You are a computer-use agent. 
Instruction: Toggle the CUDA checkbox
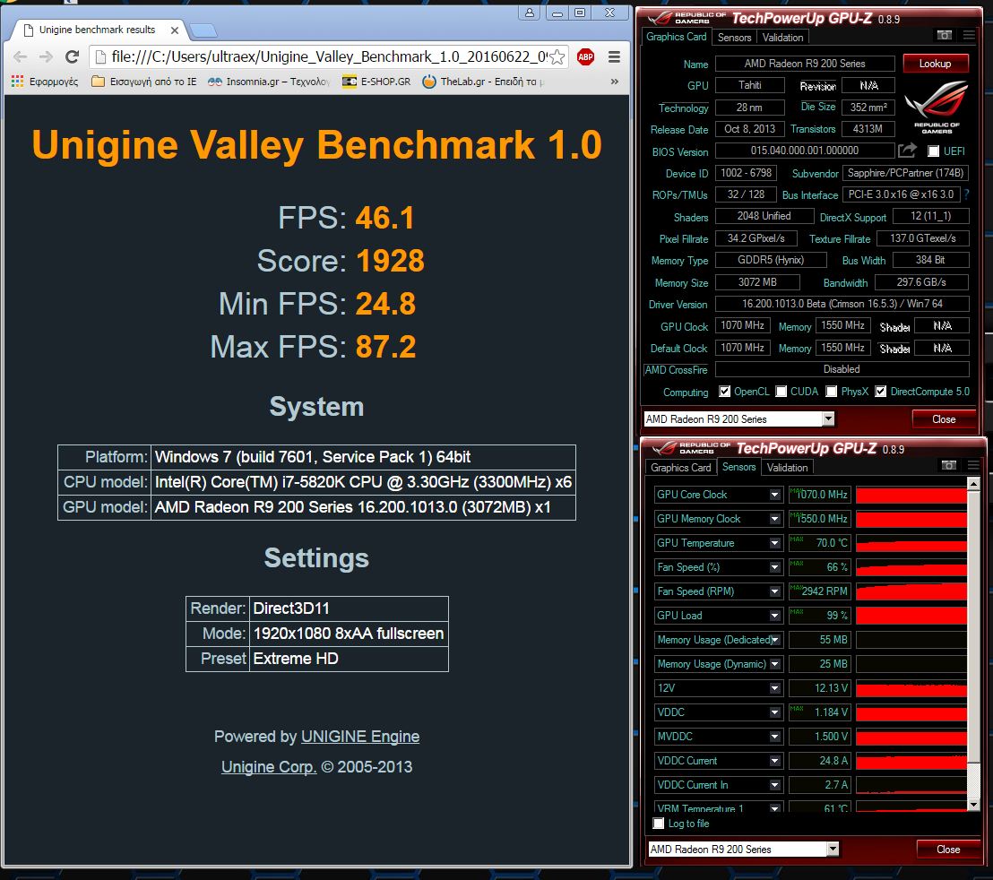click(781, 392)
